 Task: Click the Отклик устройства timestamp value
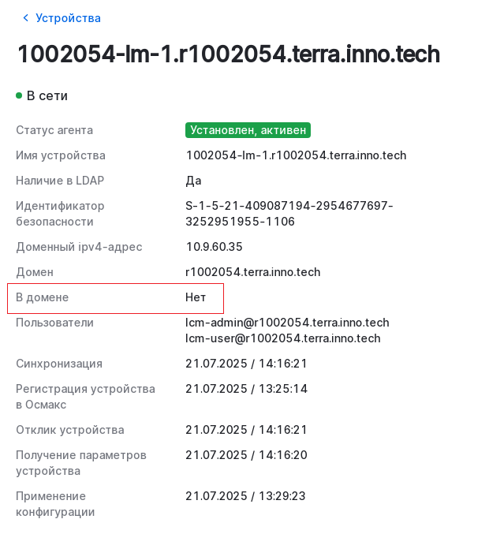coord(246,430)
